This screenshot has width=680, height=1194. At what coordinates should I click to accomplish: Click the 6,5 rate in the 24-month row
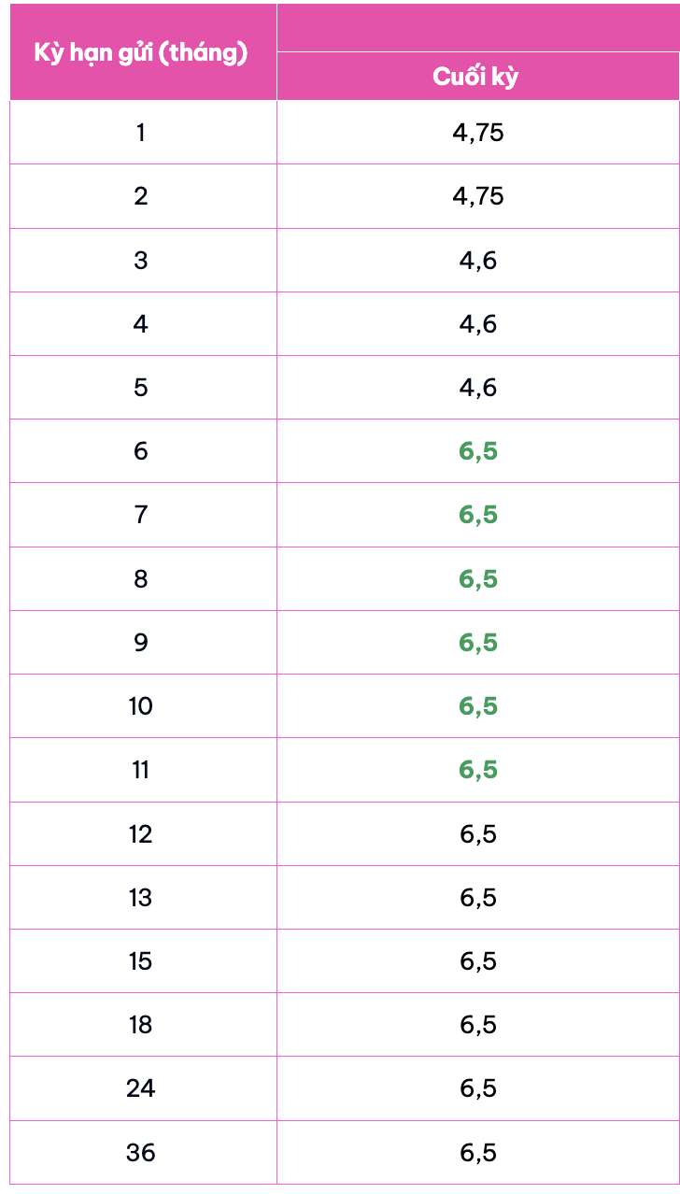coord(477,1088)
